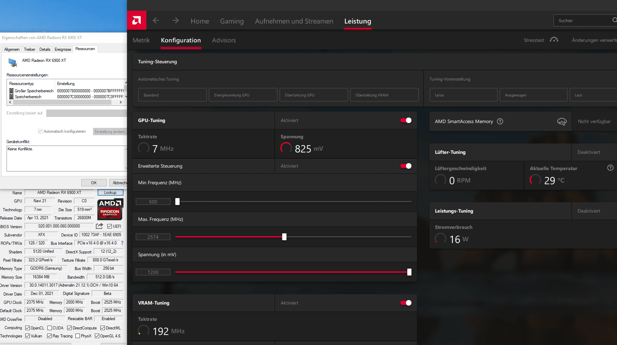Switch to Allgemein tab in properties dialog
The height and width of the screenshot is (345, 617).
[x=12, y=49]
